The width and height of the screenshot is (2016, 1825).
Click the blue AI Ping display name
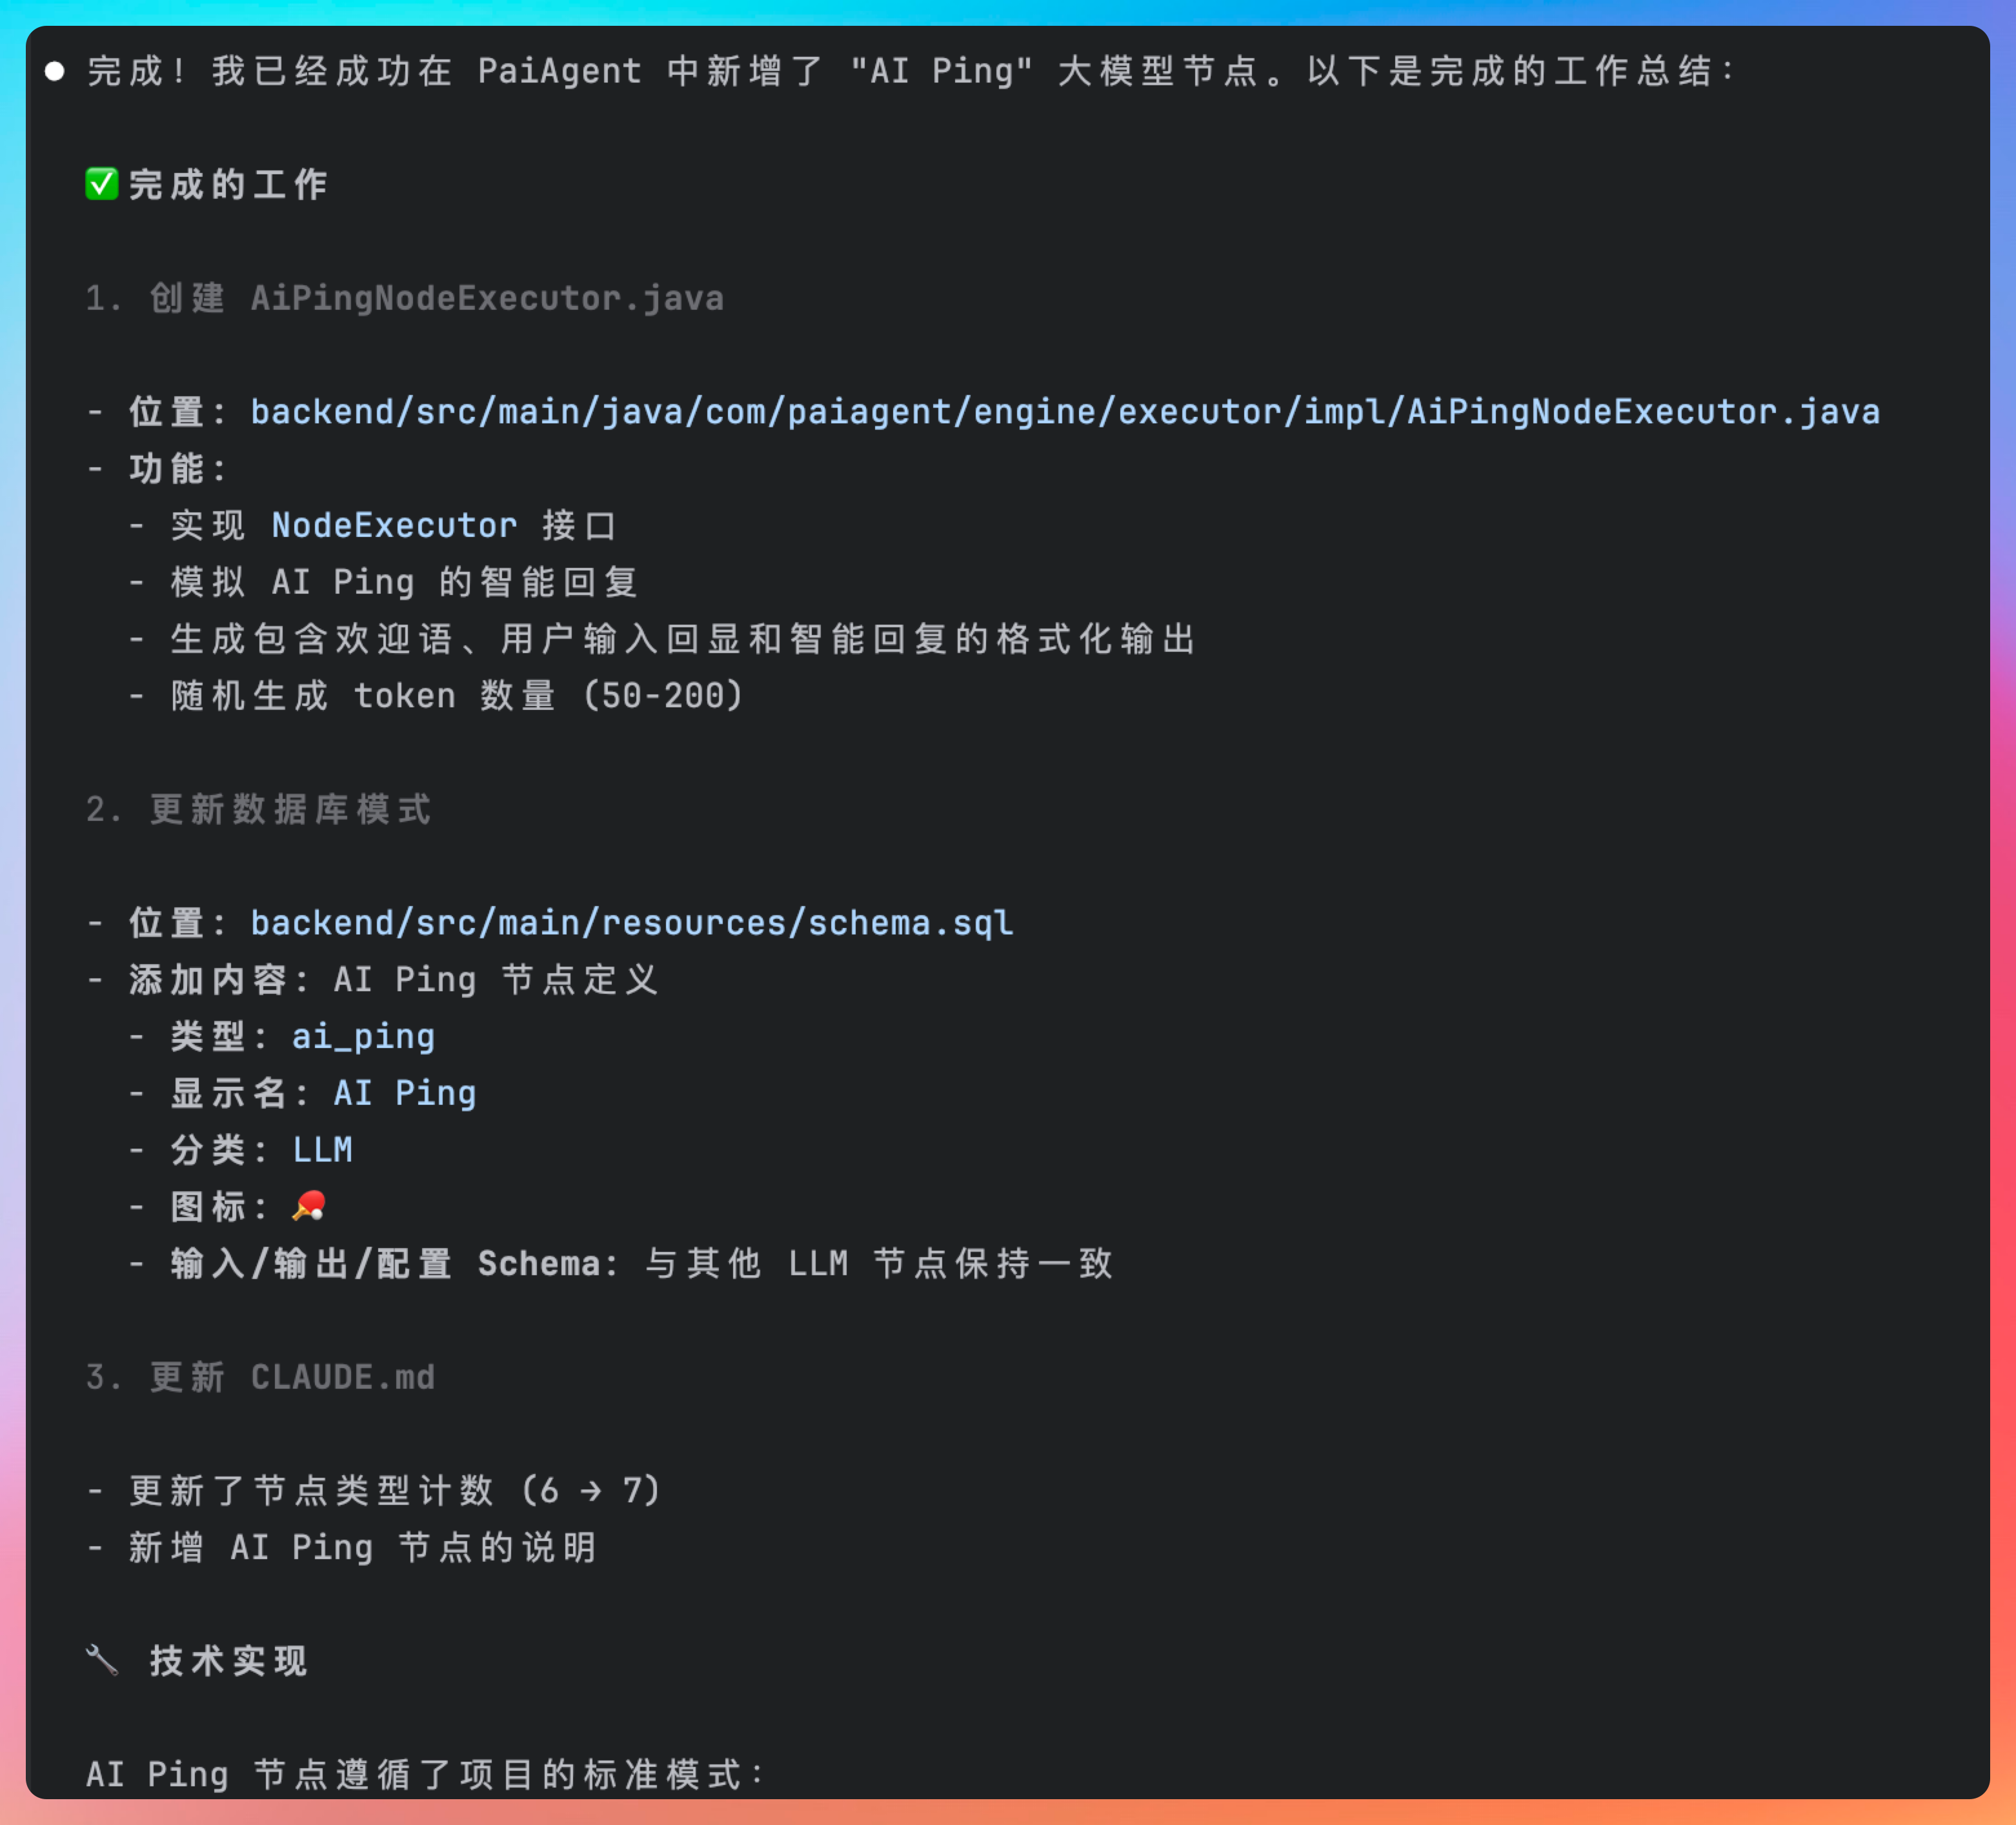coord(404,1093)
